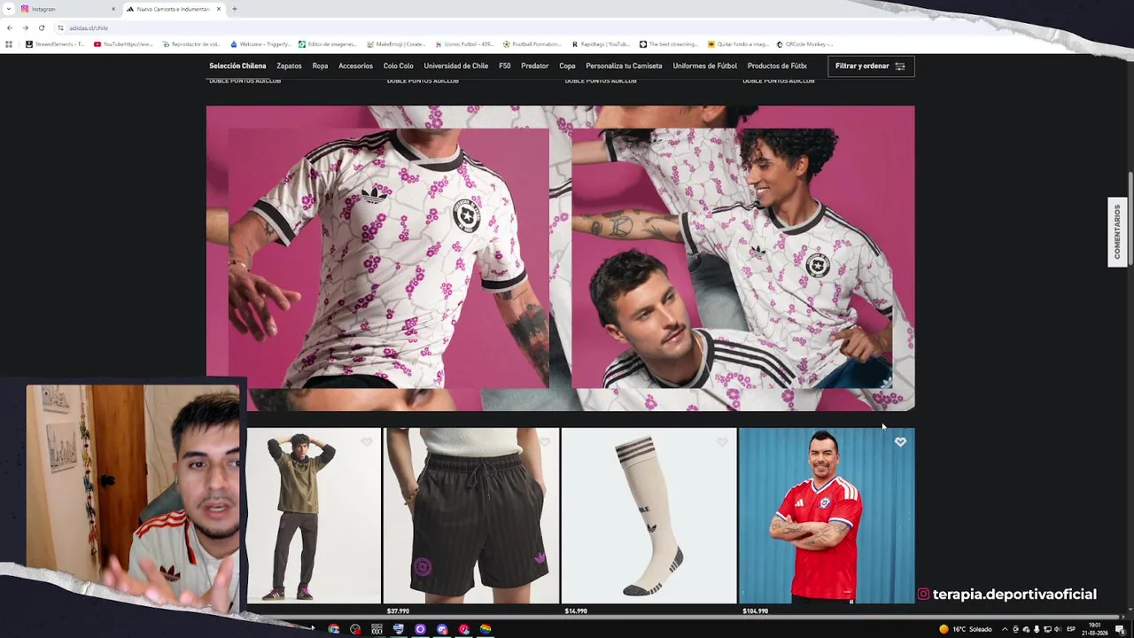View site information icon in address bar
1134x638 pixels.
pos(60,27)
